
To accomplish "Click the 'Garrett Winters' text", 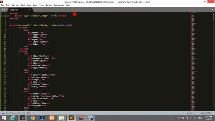I will coord(41,75).
